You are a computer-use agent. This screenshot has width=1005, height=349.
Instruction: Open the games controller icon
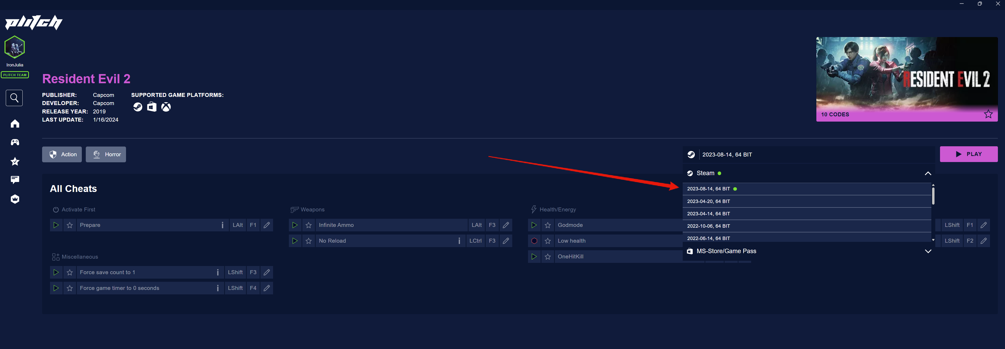pos(15,142)
